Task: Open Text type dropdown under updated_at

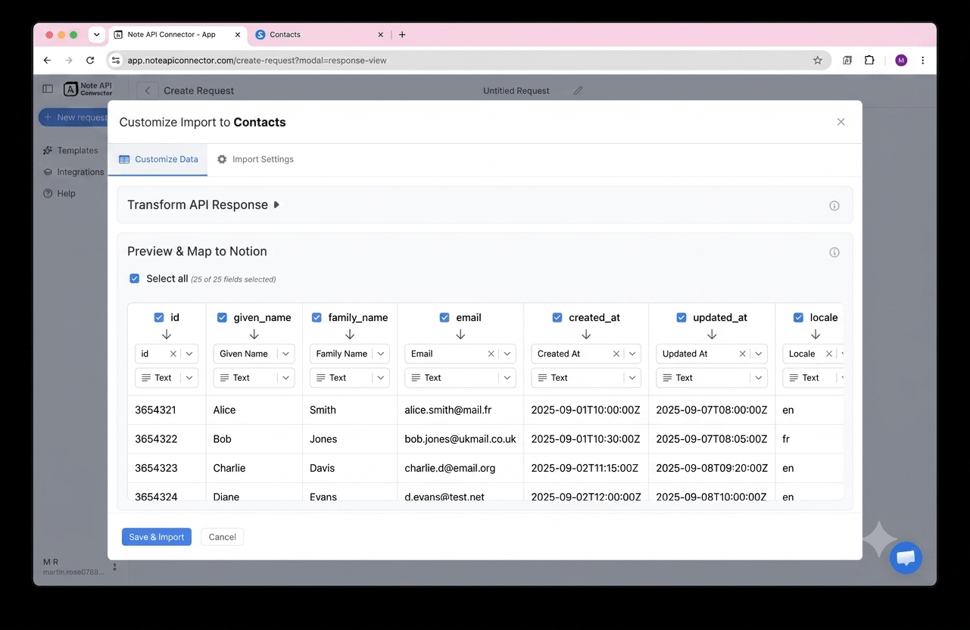Action: [712, 378]
